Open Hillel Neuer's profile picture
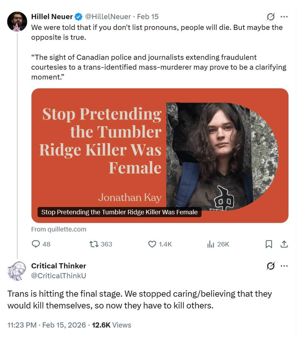 pos(17,22)
